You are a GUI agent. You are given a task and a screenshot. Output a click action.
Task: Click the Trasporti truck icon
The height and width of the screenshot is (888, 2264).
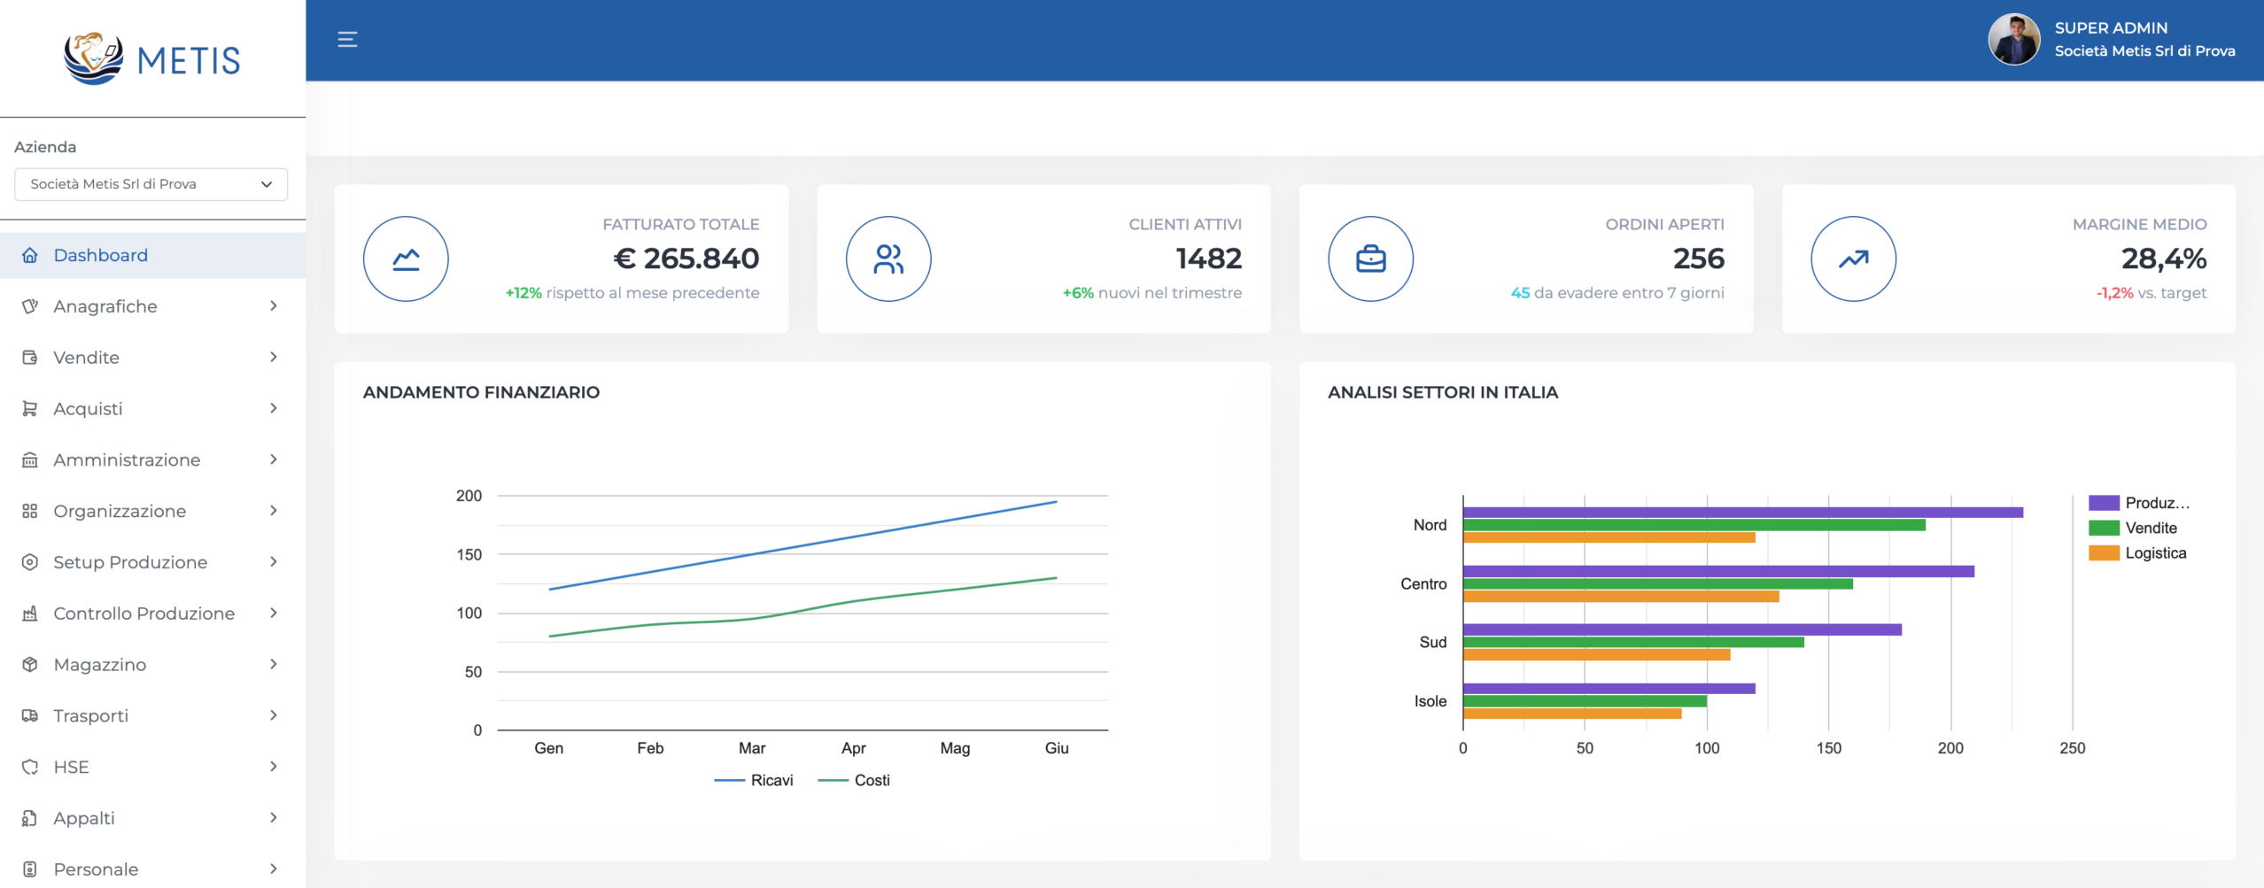[x=30, y=715]
